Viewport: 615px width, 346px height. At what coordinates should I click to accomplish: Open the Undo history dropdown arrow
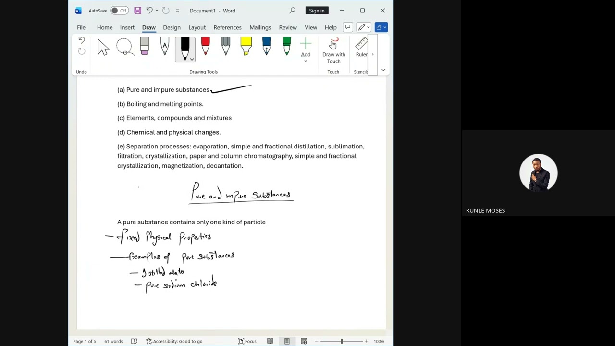coord(157,11)
